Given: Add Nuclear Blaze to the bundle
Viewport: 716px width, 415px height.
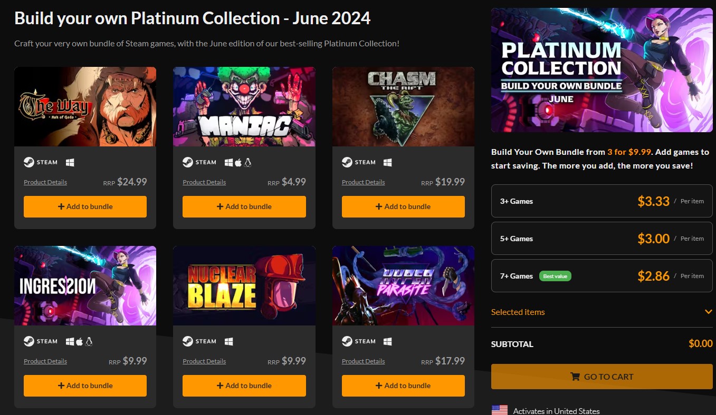Looking at the screenshot, I should click(x=244, y=386).
